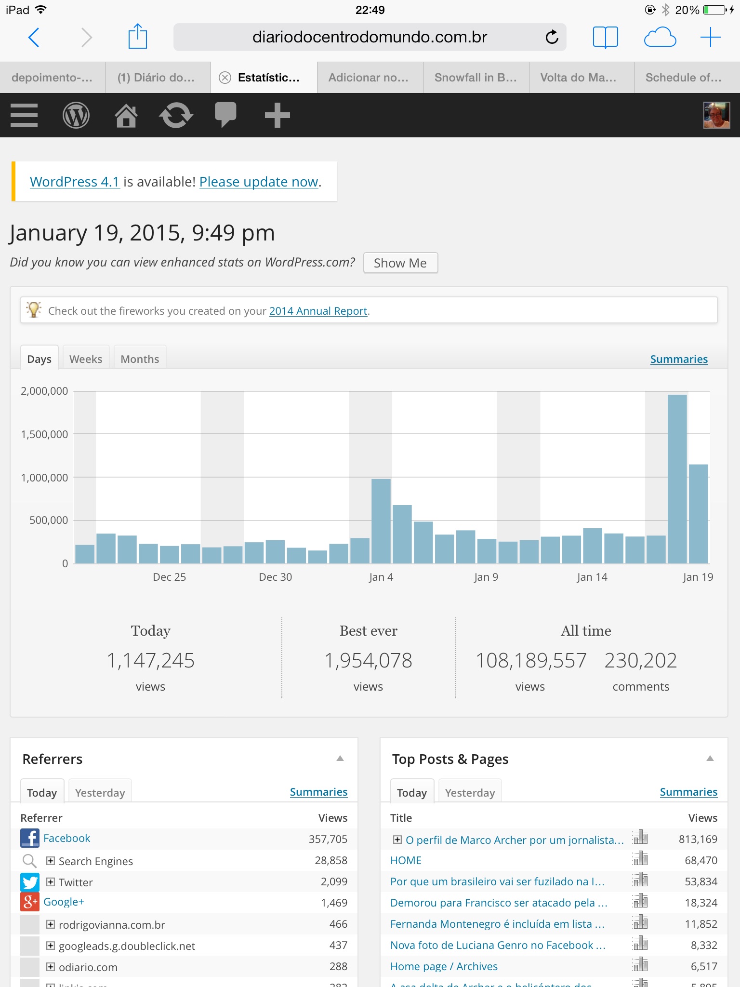The image size is (740, 987).
Task: Open iCloud tabs cloud icon
Action: [x=660, y=37]
